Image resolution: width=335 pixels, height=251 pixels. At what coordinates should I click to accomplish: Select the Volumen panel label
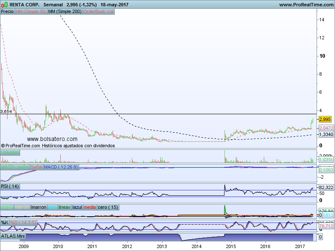pyautogui.click(x=10, y=152)
